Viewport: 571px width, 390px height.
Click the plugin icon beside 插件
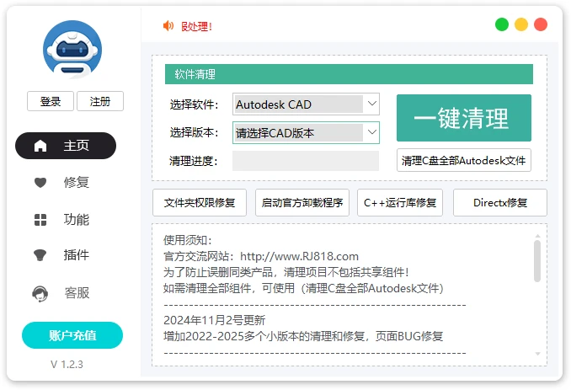(x=40, y=255)
